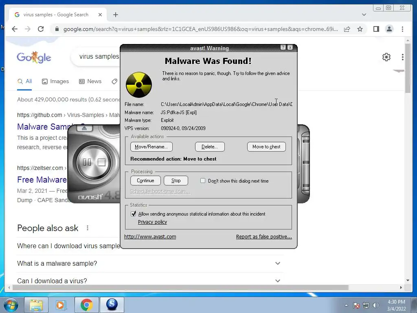Open Chrome three-dot menu
Image resolution: width=417 pixels, height=313 pixels.
[x=402, y=29]
